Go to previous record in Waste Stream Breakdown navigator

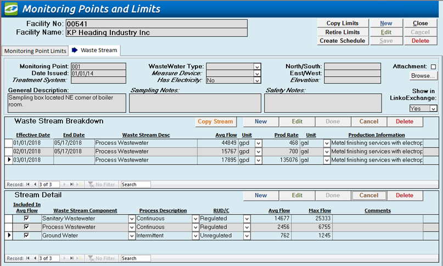click(35, 184)
